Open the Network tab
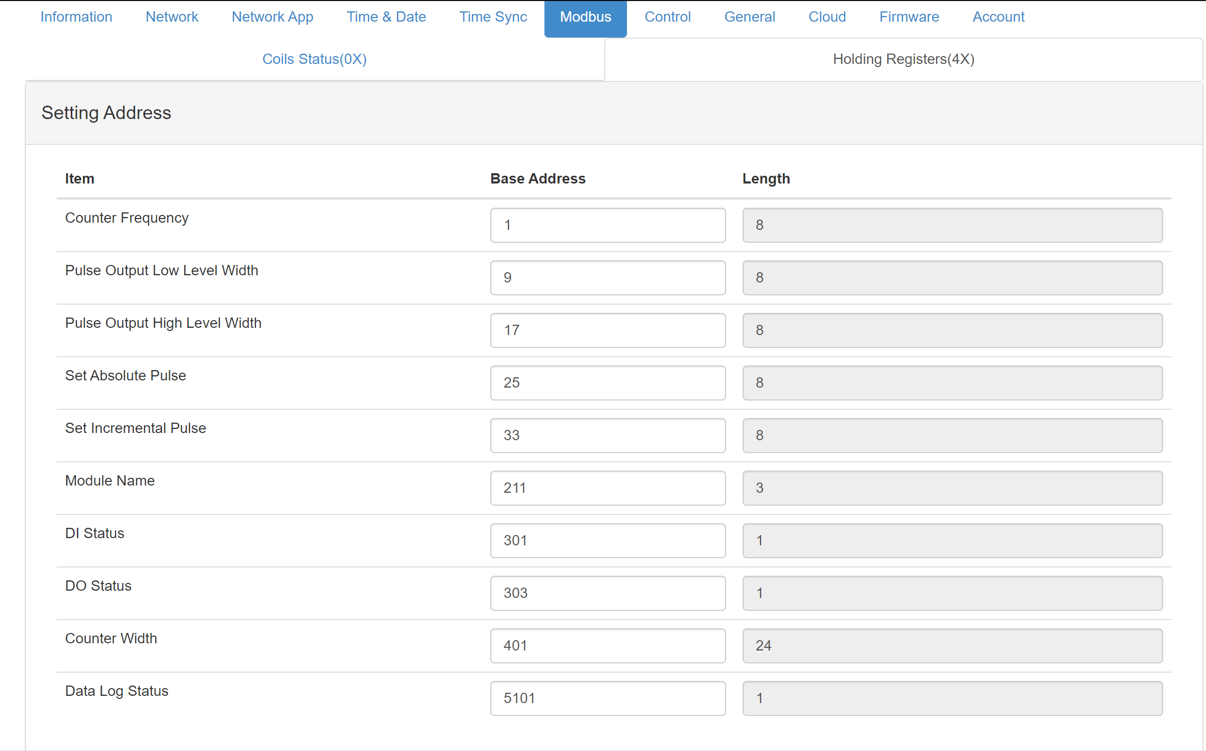Viewport: 1206px width, 751px height. 172,17
